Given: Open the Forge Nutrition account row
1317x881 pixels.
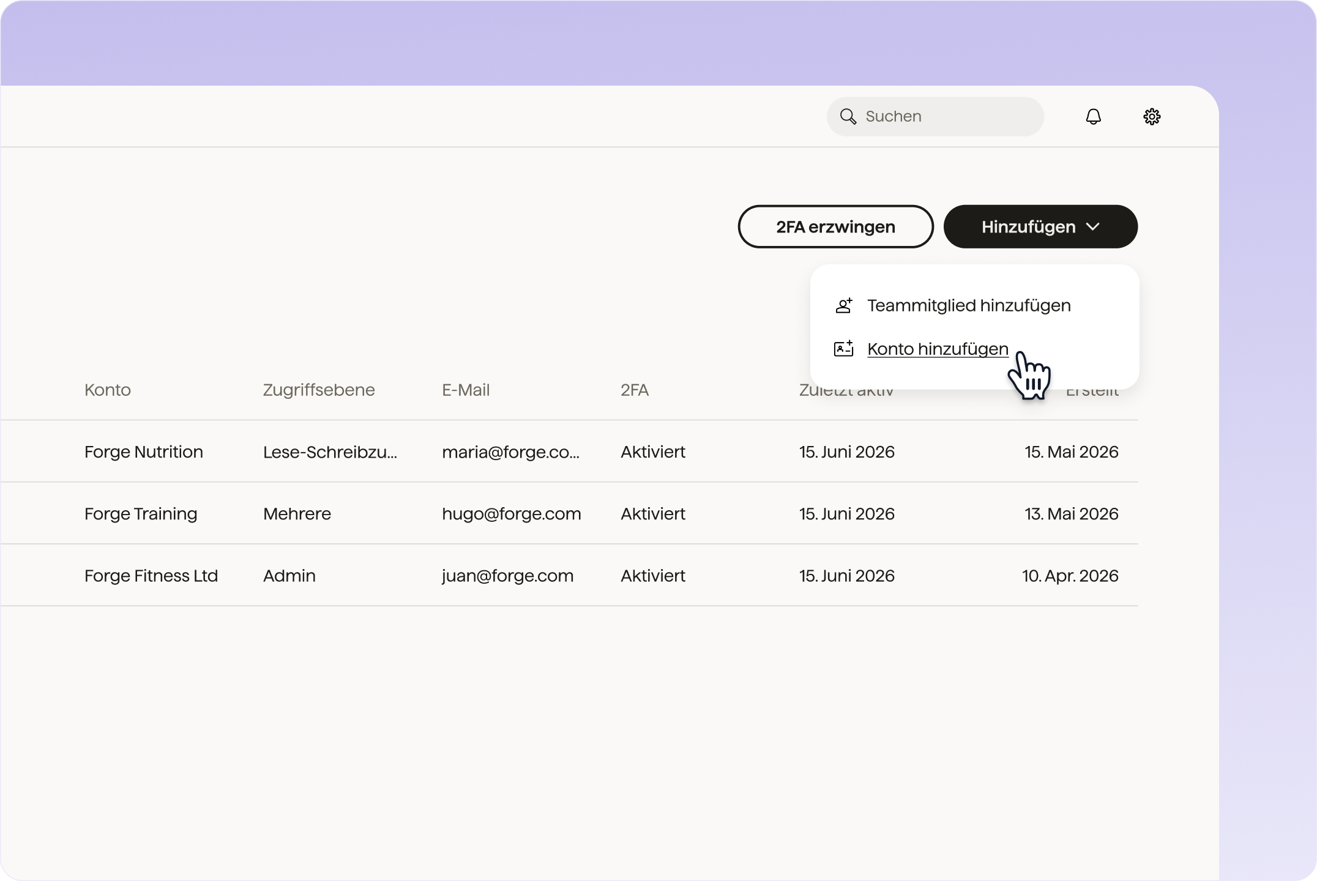Looking at the screenshot, I should 569,452.
